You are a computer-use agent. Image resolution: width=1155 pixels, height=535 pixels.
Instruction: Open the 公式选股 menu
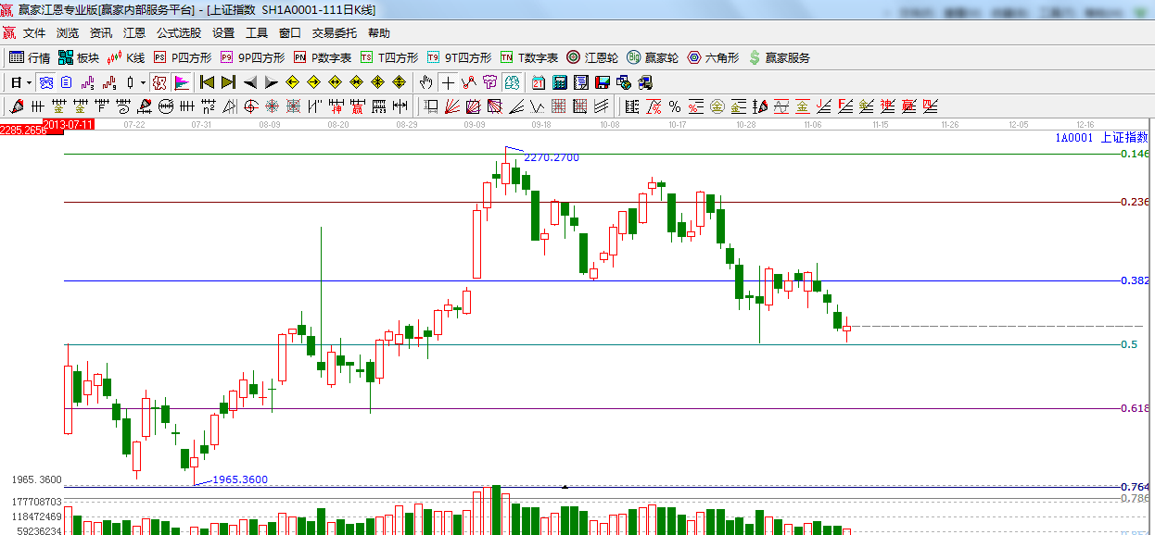178,32
